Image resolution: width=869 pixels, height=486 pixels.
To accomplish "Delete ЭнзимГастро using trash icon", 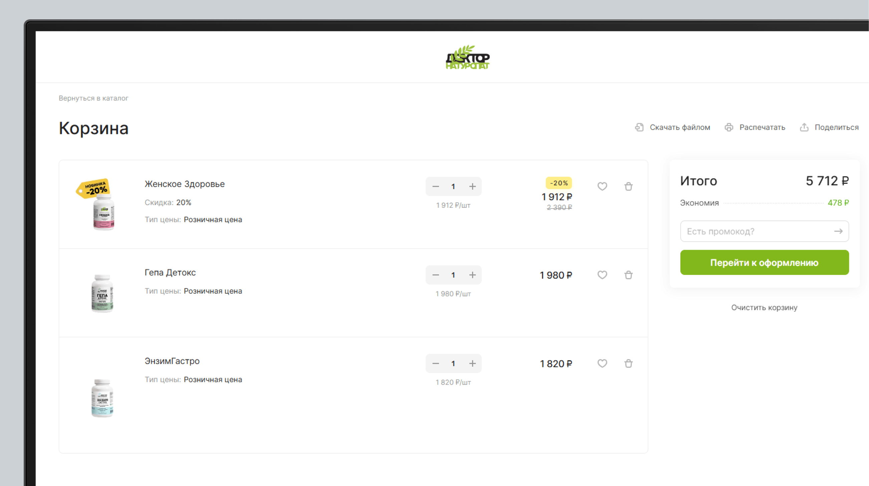I will (628, 363).
